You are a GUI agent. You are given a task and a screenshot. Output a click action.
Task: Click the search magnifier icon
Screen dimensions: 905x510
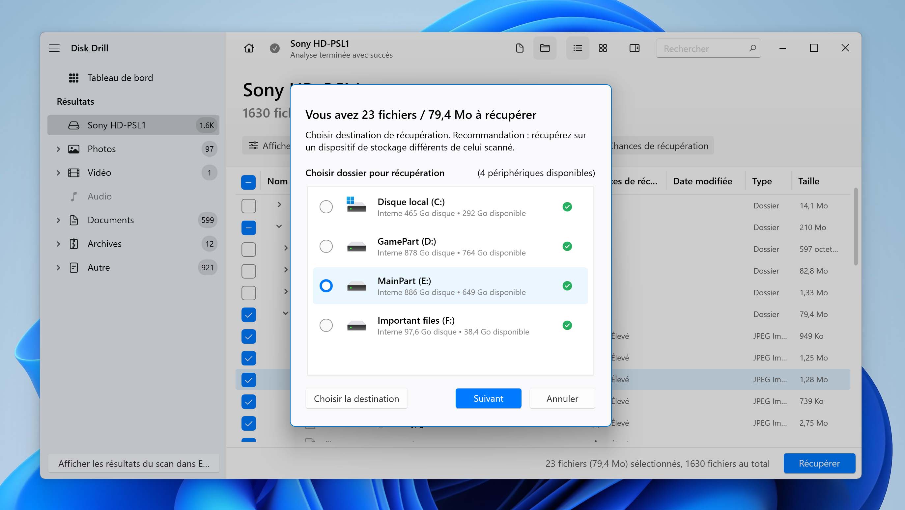pos(752,48)
